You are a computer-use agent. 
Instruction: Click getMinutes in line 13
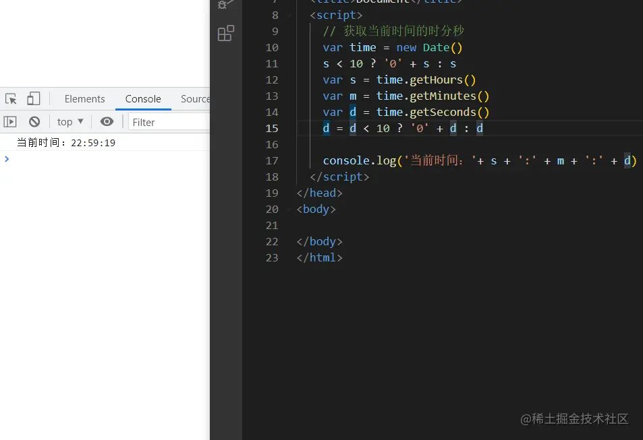pyautogui.click(x=443, y=96)
